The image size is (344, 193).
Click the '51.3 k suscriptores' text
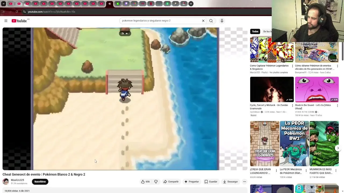(x=19, y=184)
